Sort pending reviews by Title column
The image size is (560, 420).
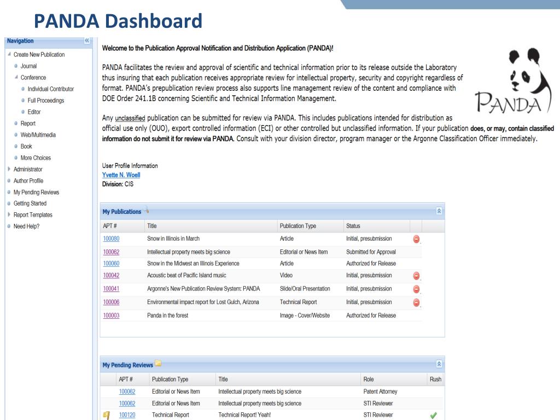point(288,380)
